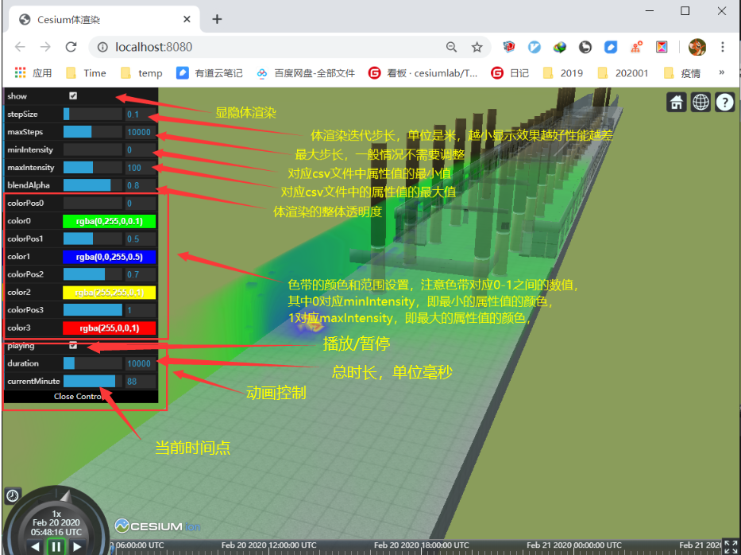Bookmark this page with star icon
Viewport: 741px width, 555px height.
(x=477, y=47)
